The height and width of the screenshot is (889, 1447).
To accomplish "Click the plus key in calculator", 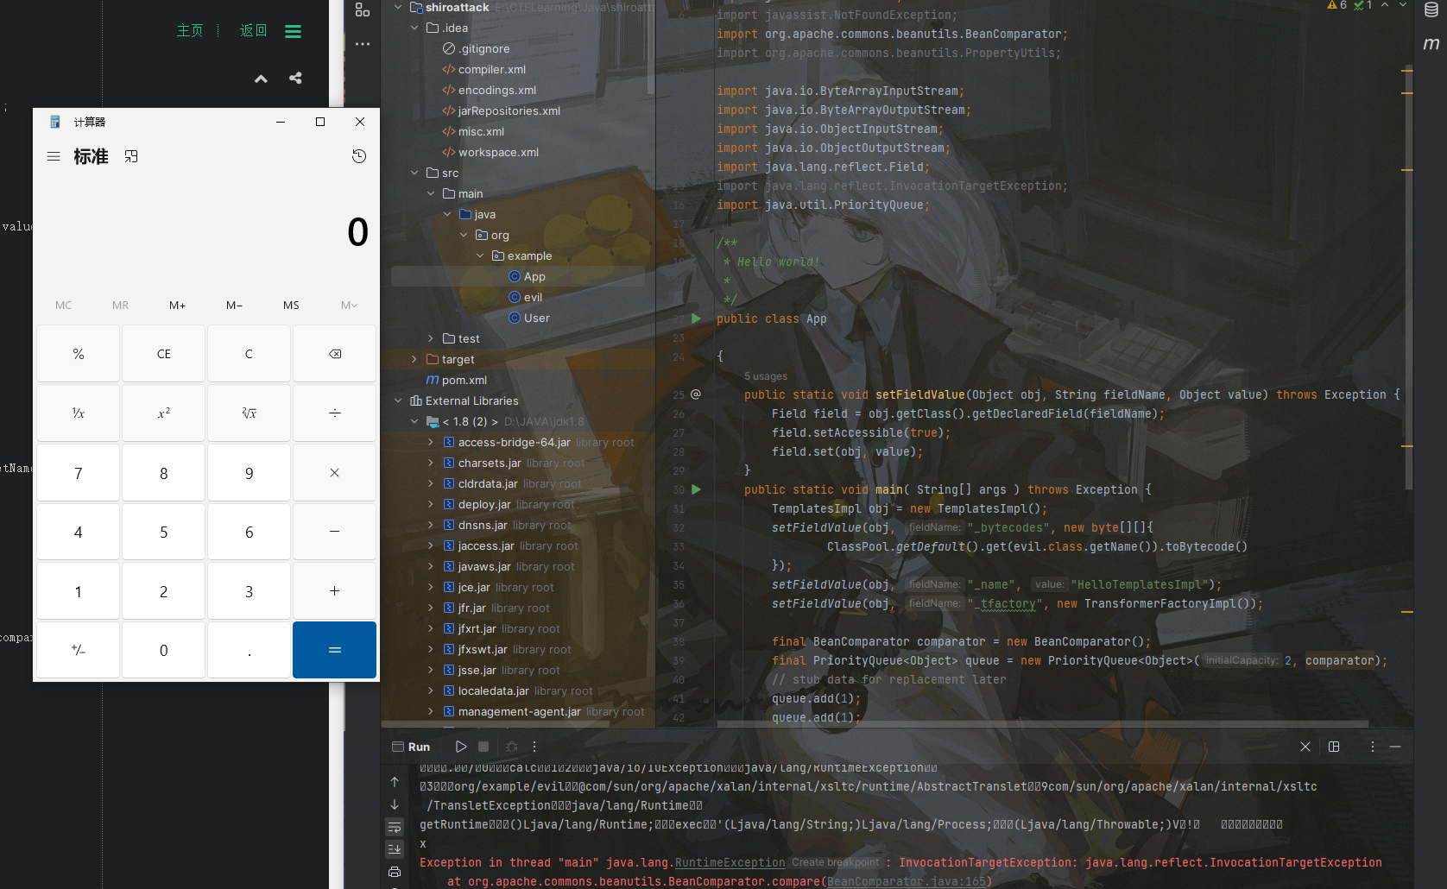I will coord(335,591).
